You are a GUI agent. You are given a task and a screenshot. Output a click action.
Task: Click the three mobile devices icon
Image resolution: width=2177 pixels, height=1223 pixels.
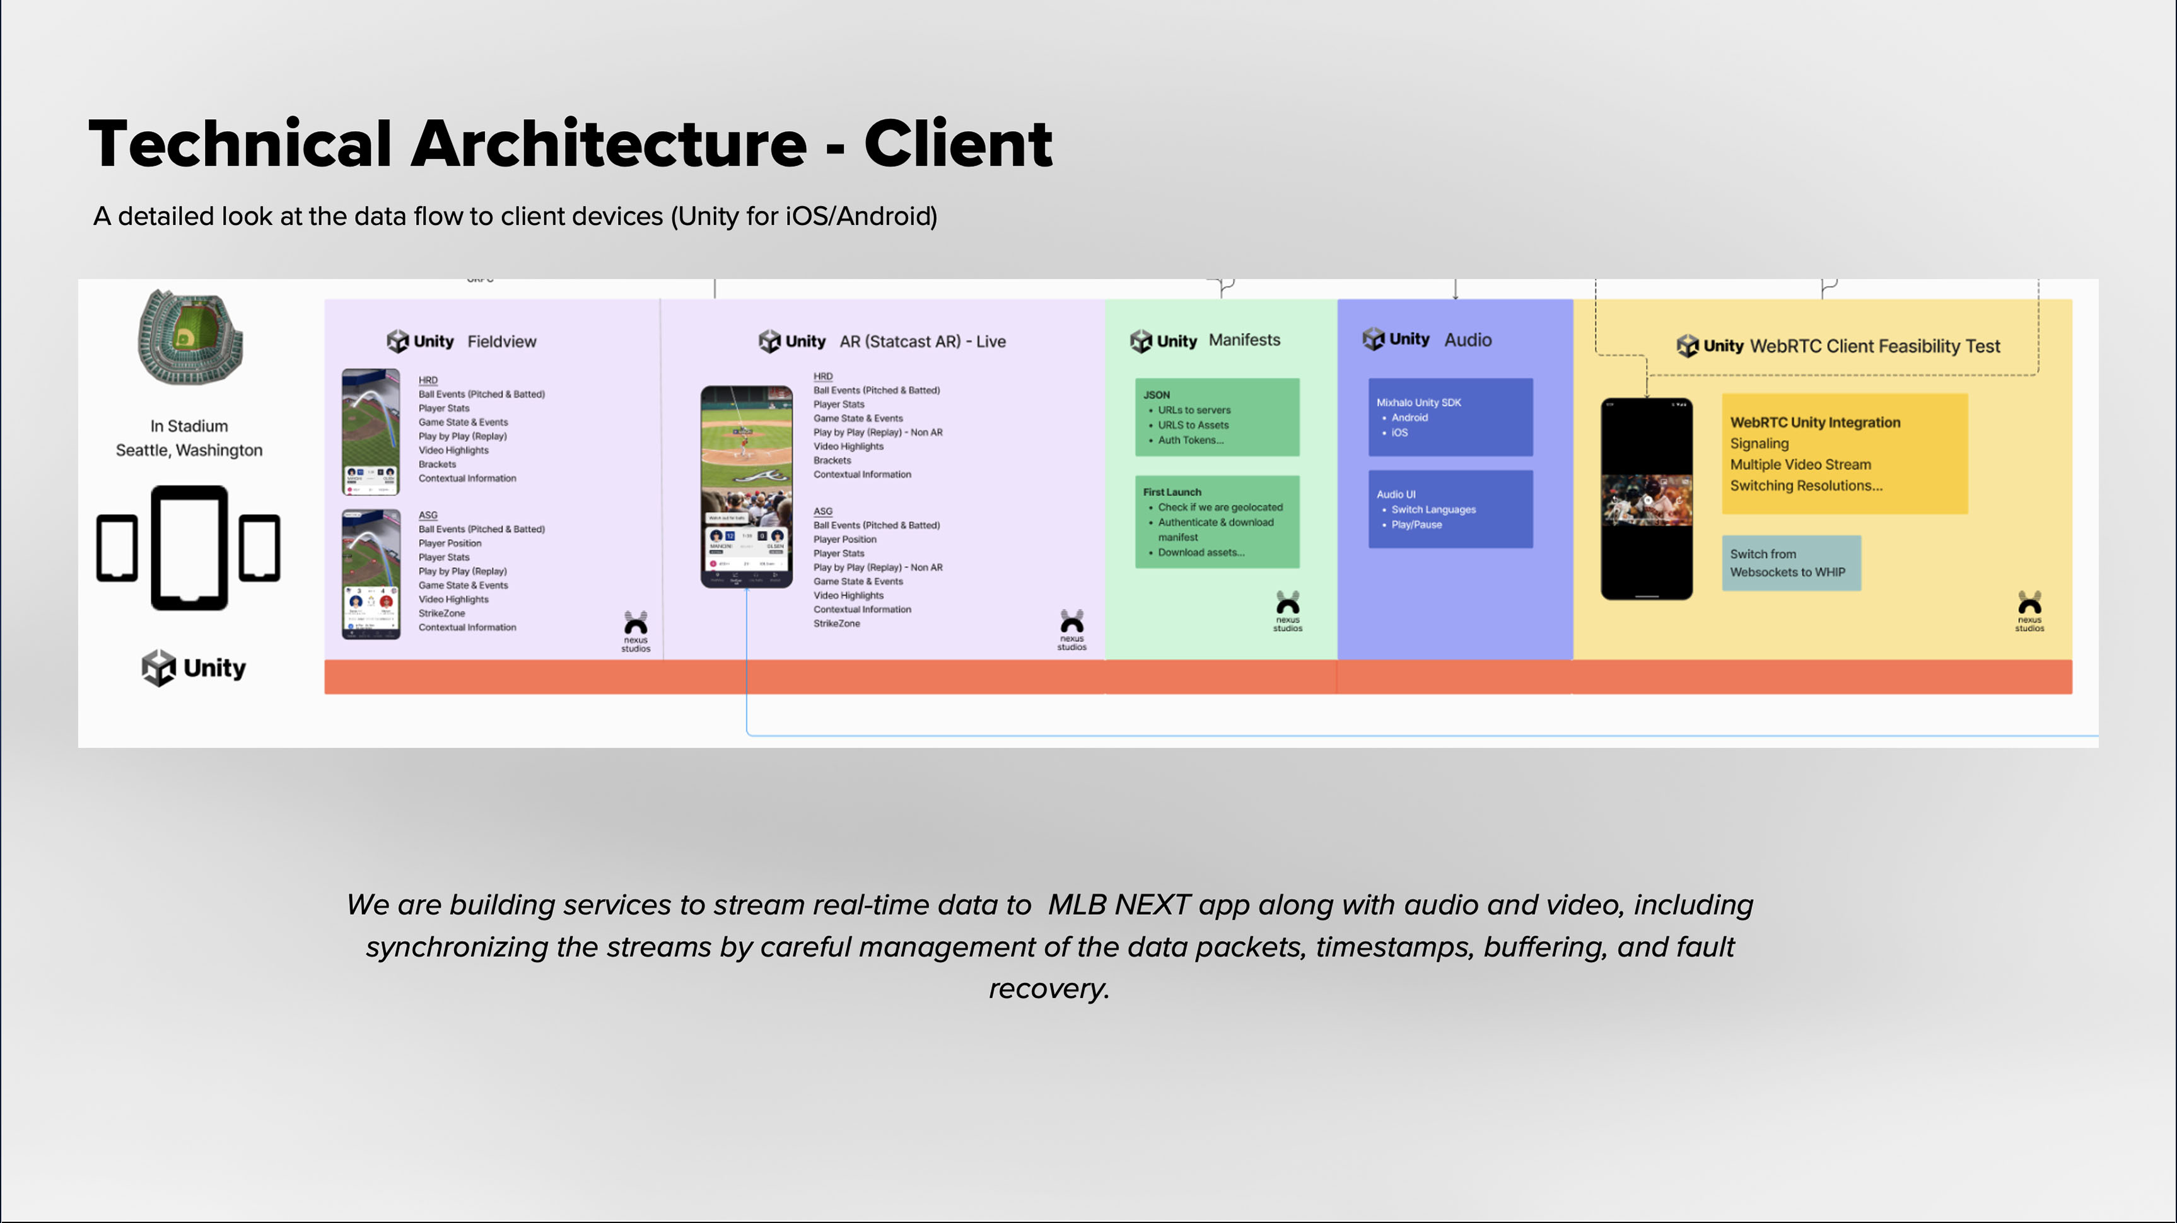189,547
